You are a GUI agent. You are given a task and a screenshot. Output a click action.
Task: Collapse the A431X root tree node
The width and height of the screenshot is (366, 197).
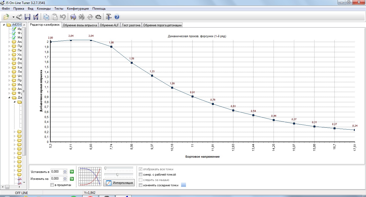coord(4,25)
